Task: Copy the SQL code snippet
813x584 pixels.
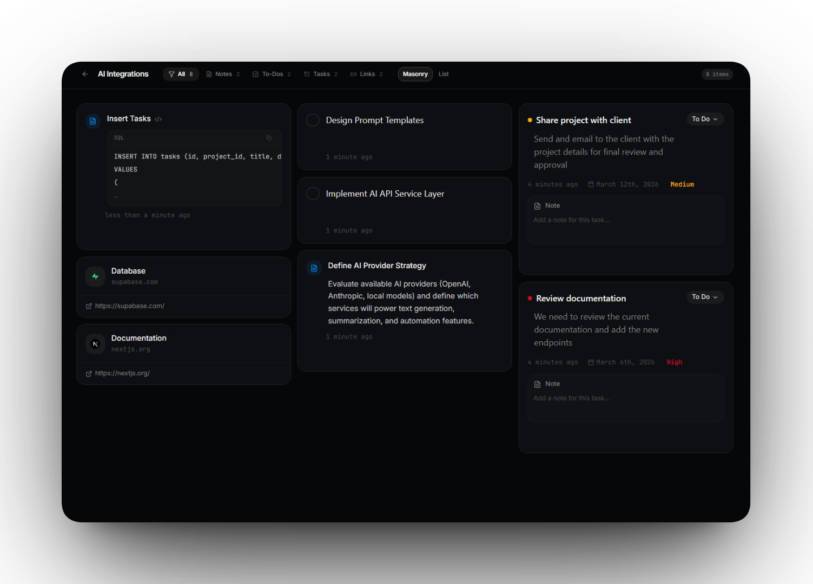Action: tap(269, 138)
